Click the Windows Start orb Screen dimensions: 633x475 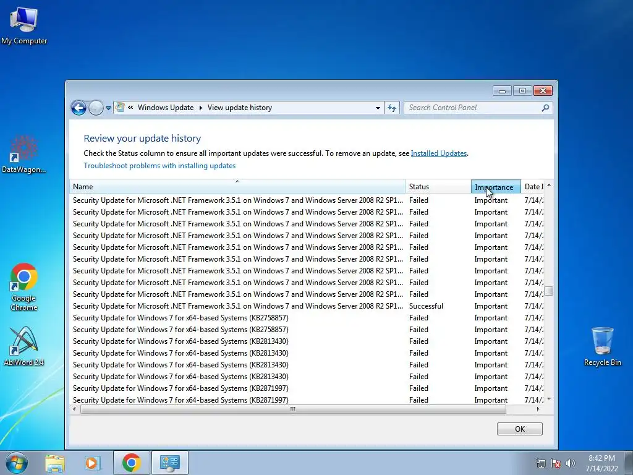click(x=17, y=463)
